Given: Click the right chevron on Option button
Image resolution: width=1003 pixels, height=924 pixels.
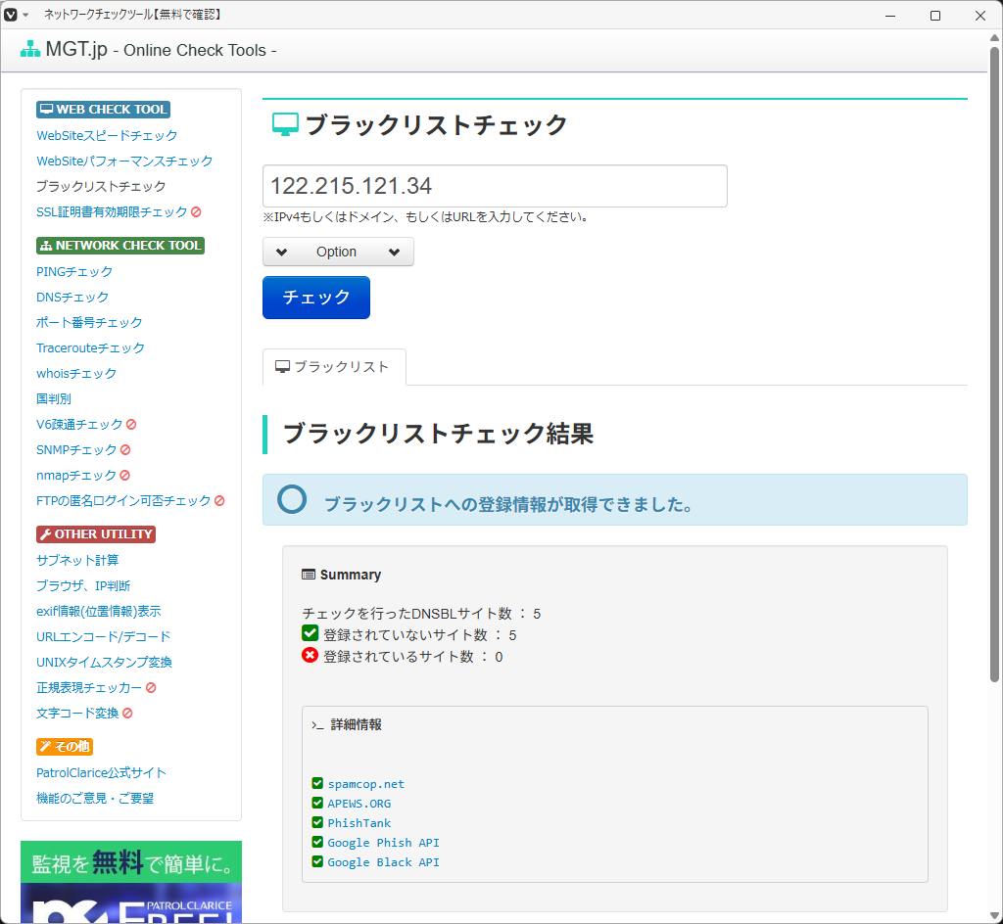Looking at the screenshot, I should (x=394, y=252).
